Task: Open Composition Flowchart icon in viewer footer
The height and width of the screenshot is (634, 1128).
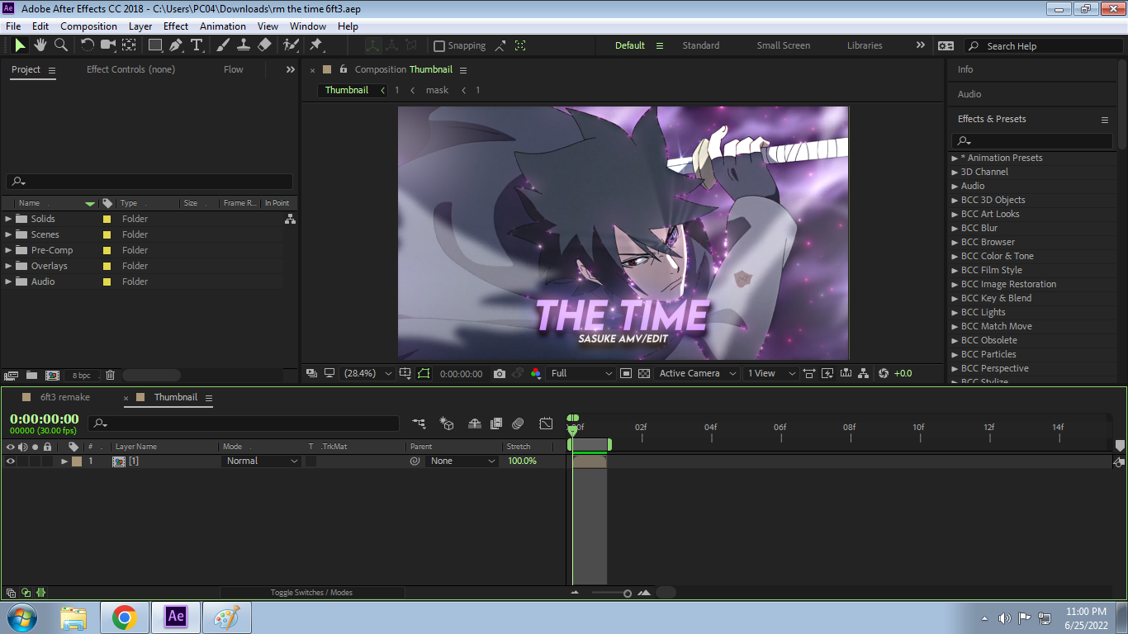Action: 863,373
